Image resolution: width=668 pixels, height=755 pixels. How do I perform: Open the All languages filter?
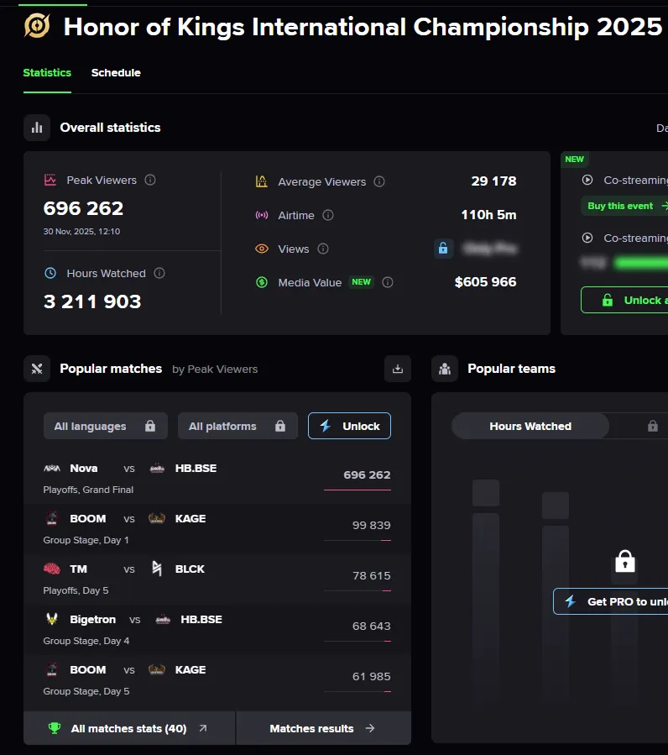(106, 426)
